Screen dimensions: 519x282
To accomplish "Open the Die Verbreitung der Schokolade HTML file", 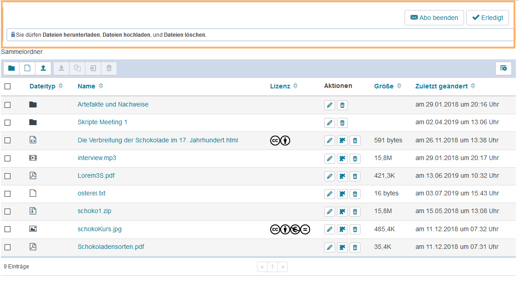I will (158, 140).
